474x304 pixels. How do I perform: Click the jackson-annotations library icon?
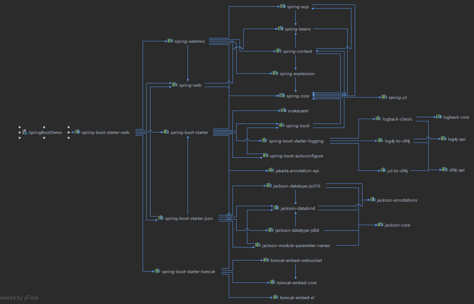[x=373, y=199]
